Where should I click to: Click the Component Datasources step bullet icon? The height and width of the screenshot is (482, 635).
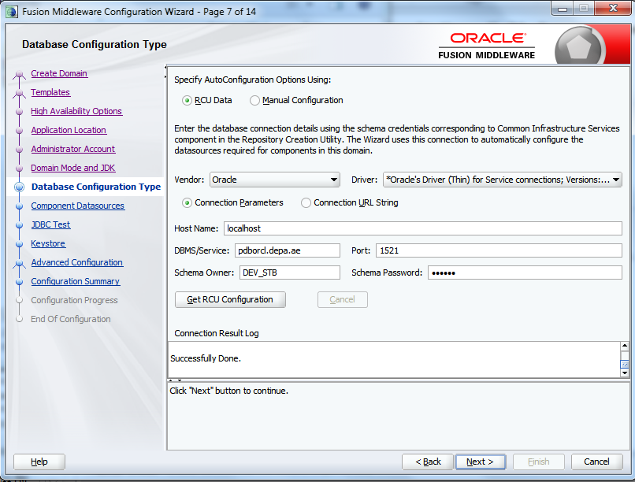point(19,206)
